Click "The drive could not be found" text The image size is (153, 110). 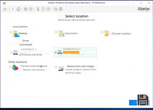pyautogui.click(x=34, y=66)
